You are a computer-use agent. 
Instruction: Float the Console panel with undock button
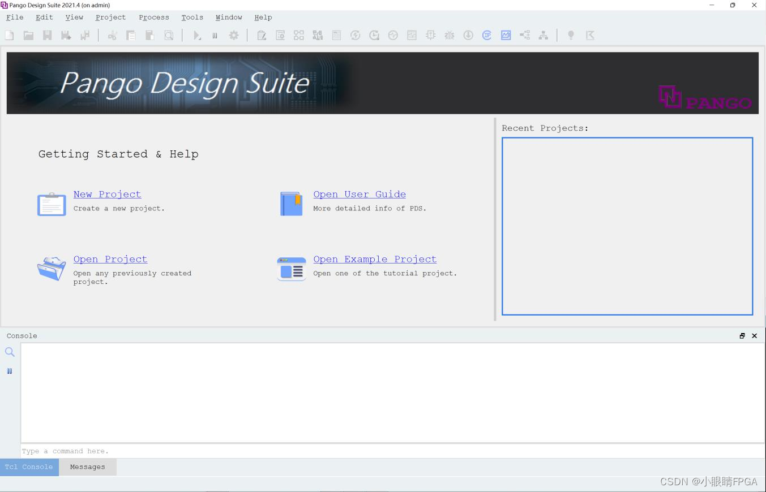(742, 336)
